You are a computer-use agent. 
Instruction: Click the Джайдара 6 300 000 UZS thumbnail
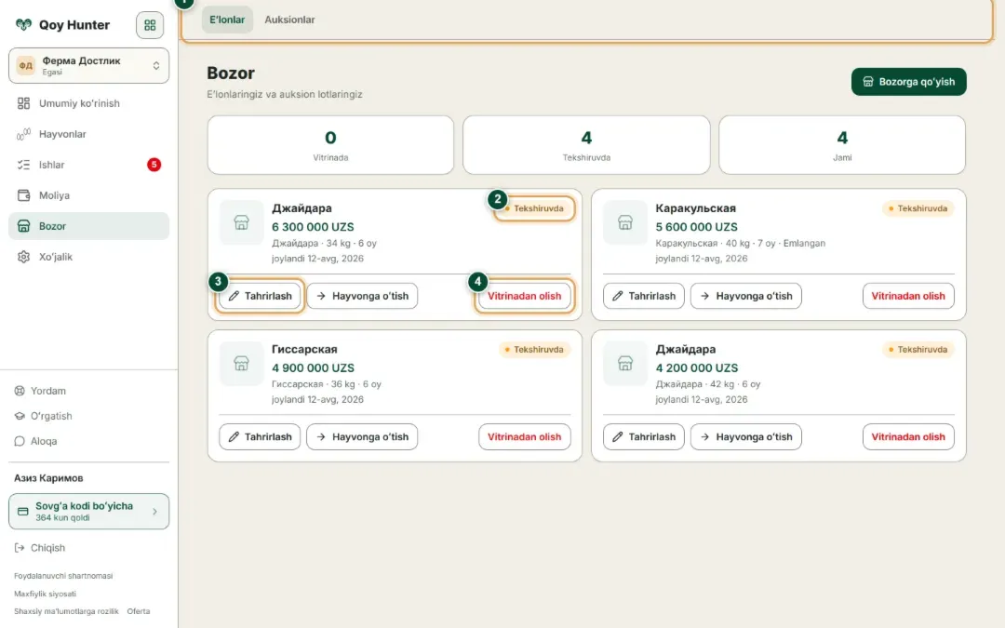pyautogui.click(x=242, y=222)
